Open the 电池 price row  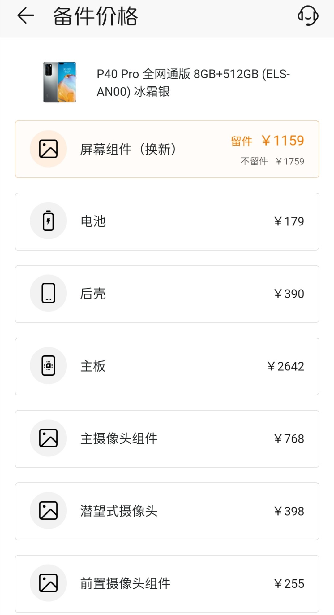point(167,221)
